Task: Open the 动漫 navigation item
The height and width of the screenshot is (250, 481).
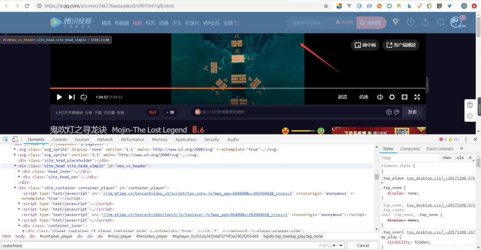Action: click(x=163, y=23)
